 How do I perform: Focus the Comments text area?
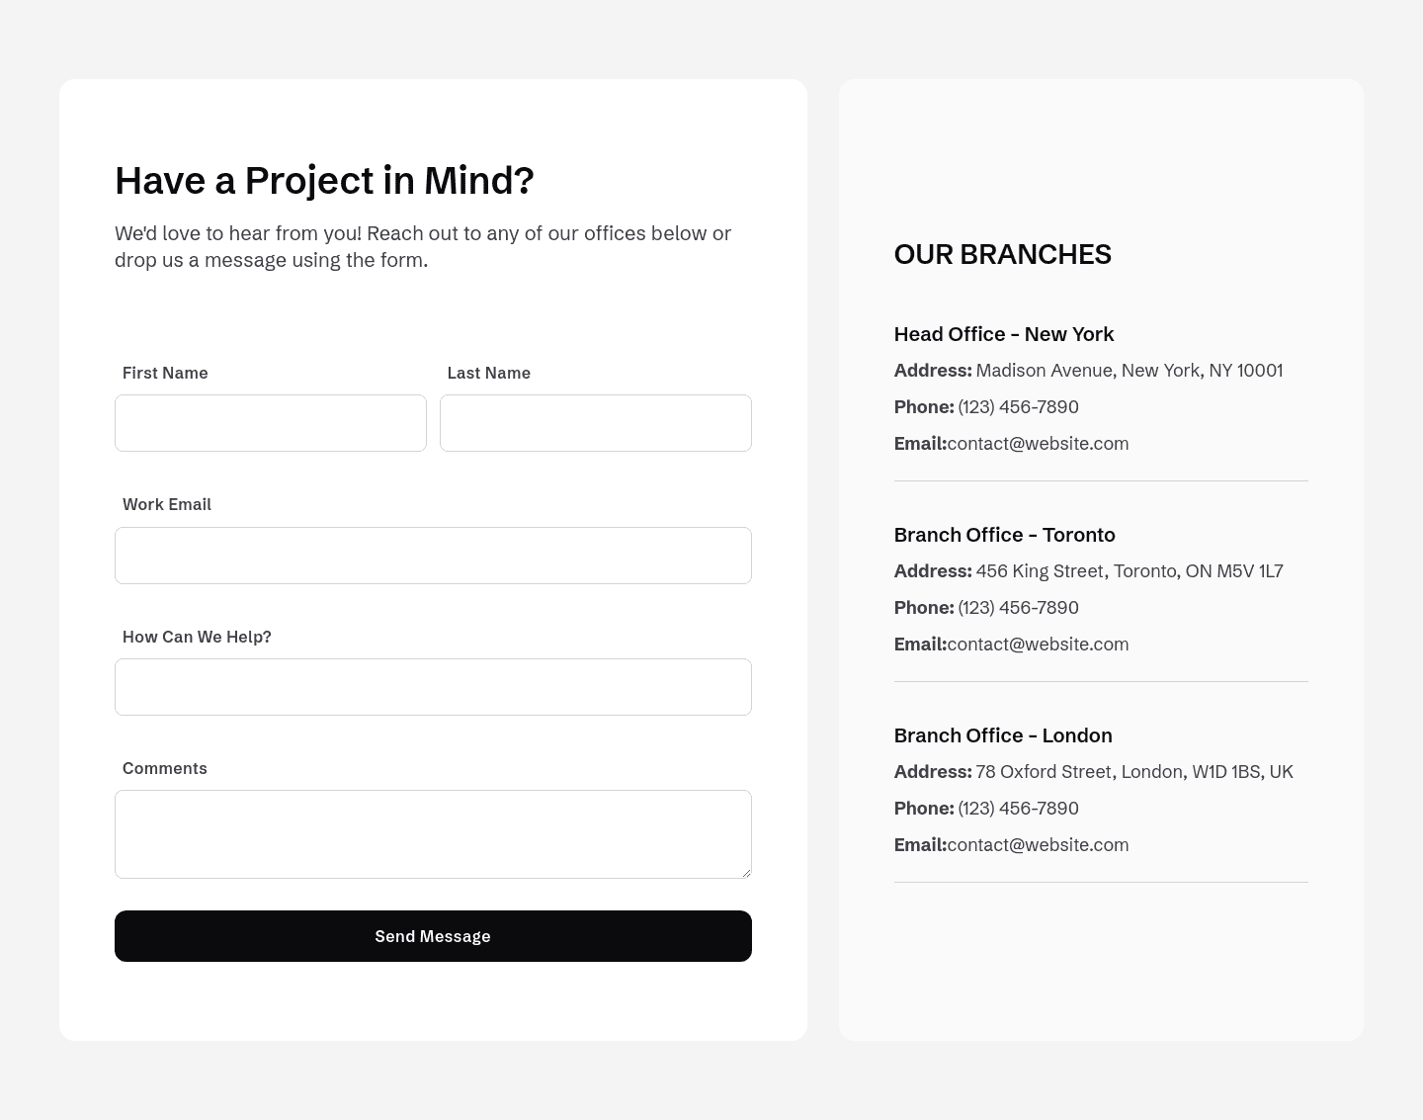pos(433,833)
